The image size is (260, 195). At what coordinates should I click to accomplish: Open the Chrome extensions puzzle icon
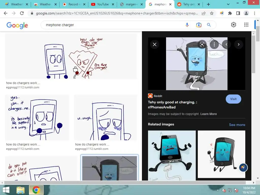(230, 13)
